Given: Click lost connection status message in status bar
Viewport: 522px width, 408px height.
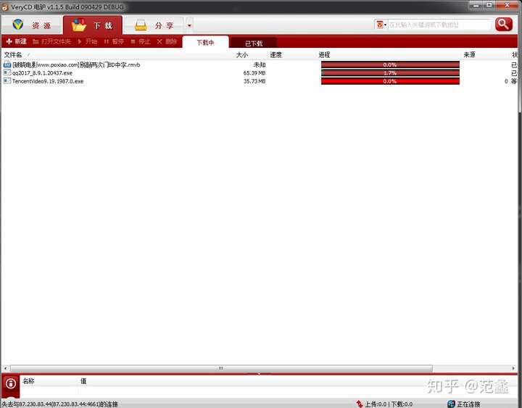Looking at the screenshot, I should click(x=60, y=404).
